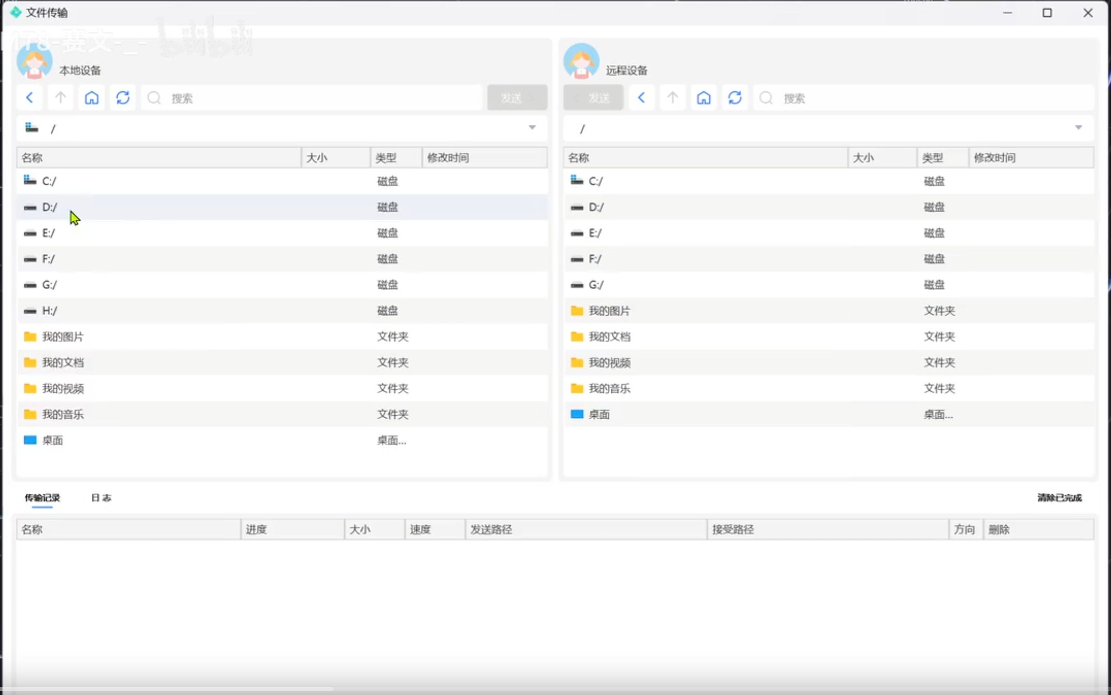Select remote 我的文档 folder

(x=609, y=337)
